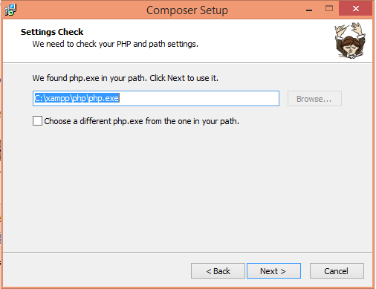Viewport: 376px width, 289px height.
Task: Click the 'Composer Setup' title bar text
Action: (187, 10)
